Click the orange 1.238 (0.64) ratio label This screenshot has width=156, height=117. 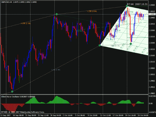click(x=92, y=11)
